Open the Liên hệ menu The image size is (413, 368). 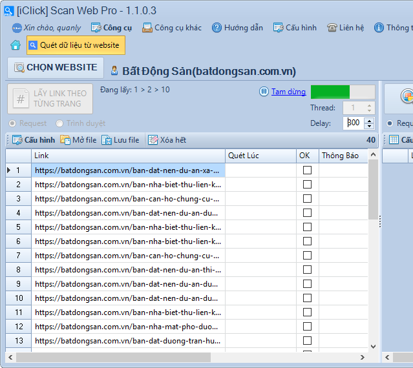345,28
